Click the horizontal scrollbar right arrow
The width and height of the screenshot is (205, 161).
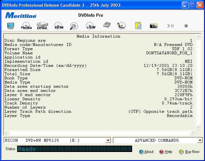pos(192,133)
